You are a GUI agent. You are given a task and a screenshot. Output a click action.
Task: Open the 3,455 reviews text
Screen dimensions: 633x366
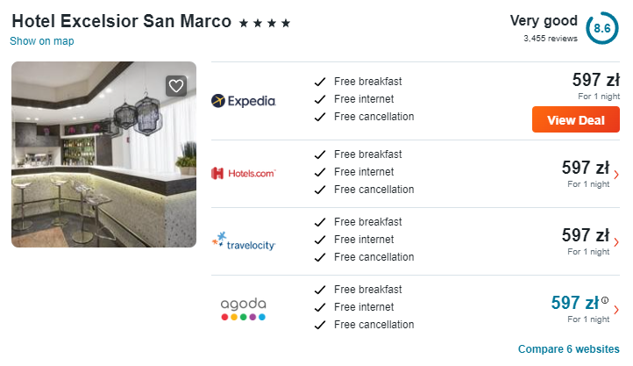551,39
